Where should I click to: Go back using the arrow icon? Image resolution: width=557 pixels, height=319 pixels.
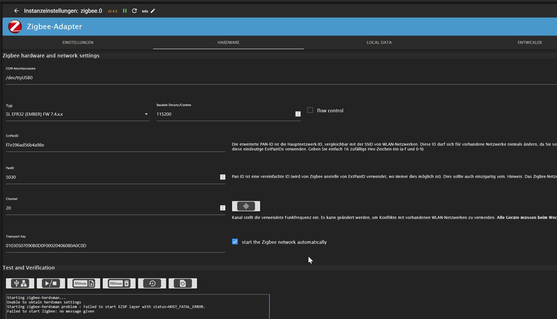16,11
